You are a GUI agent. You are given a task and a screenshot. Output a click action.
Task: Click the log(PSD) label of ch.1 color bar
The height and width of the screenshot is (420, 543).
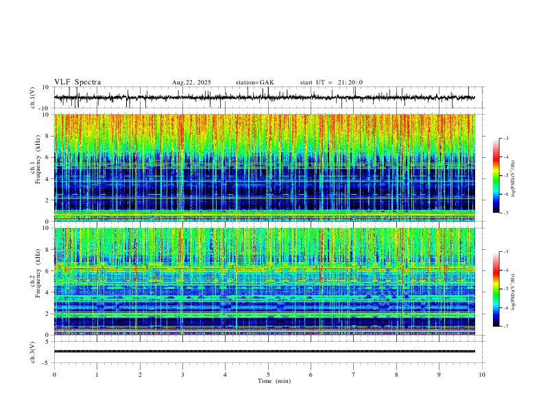(513, 179)
